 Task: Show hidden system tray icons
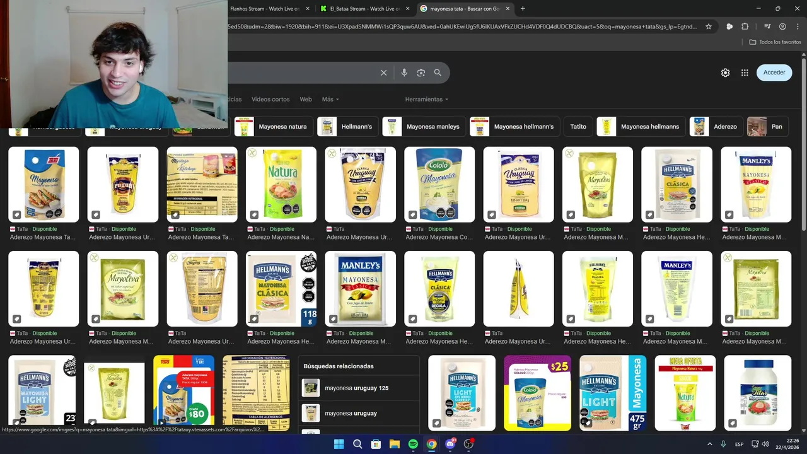(709, 444)
